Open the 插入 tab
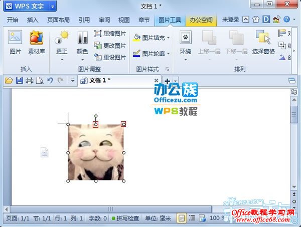The image size is (301, 227). coord(33,20)
